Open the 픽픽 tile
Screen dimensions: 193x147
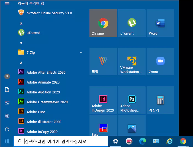[x=103, y=62]
